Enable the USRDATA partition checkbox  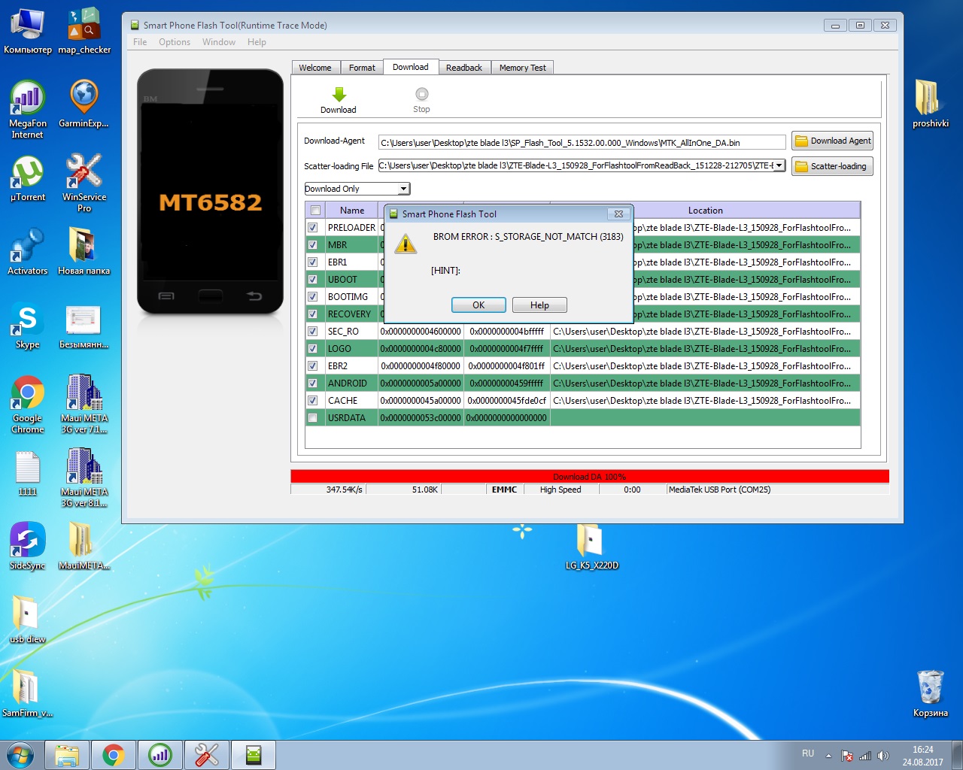pyautogui.click(x=313, y=418)
